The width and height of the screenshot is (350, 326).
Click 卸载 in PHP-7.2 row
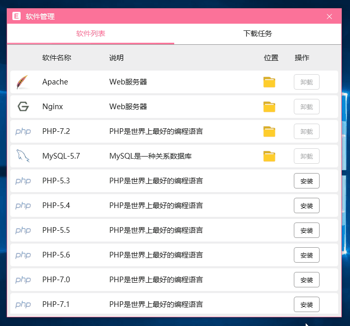point(307,131)
